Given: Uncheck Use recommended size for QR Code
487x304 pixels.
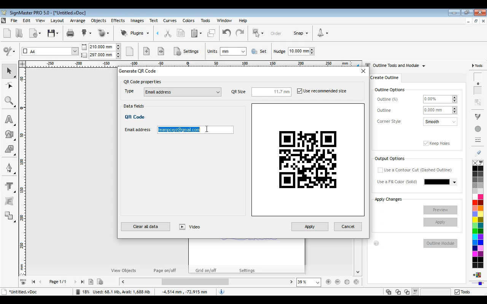Looking at the screenshot, I should (299, 91).
